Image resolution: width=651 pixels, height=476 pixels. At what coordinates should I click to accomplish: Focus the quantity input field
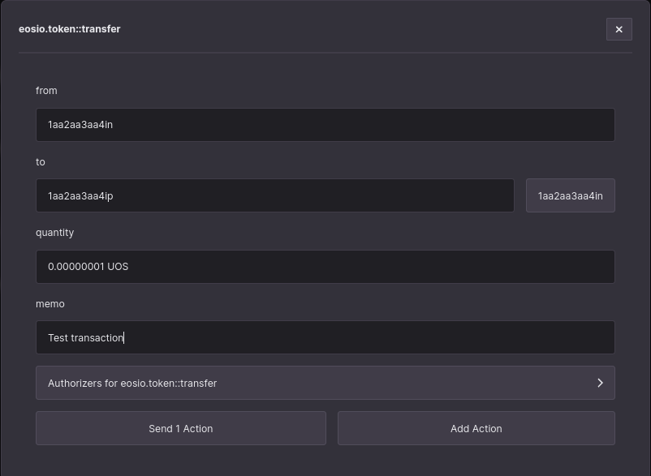coord(325,267)
